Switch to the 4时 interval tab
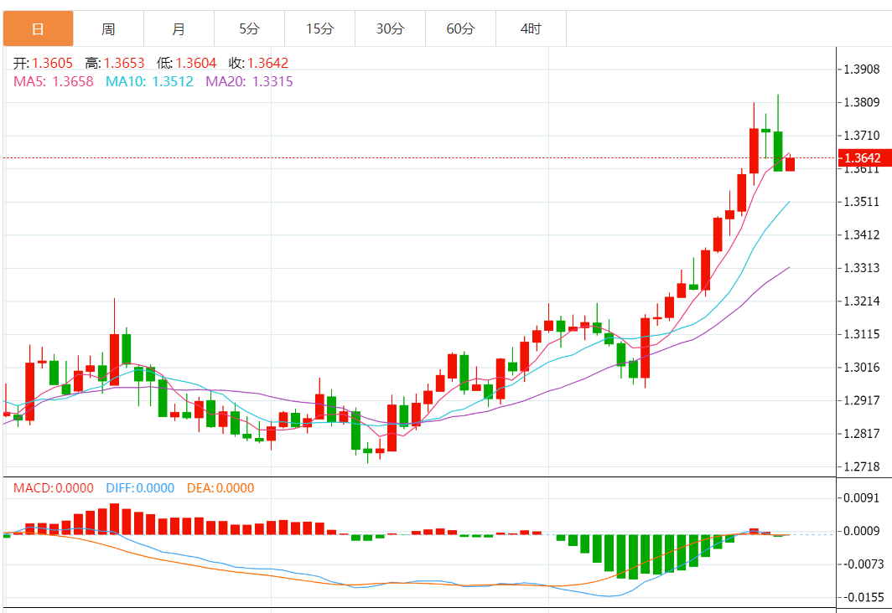This screenshot has width=892, height=613. tap(531, 28)
